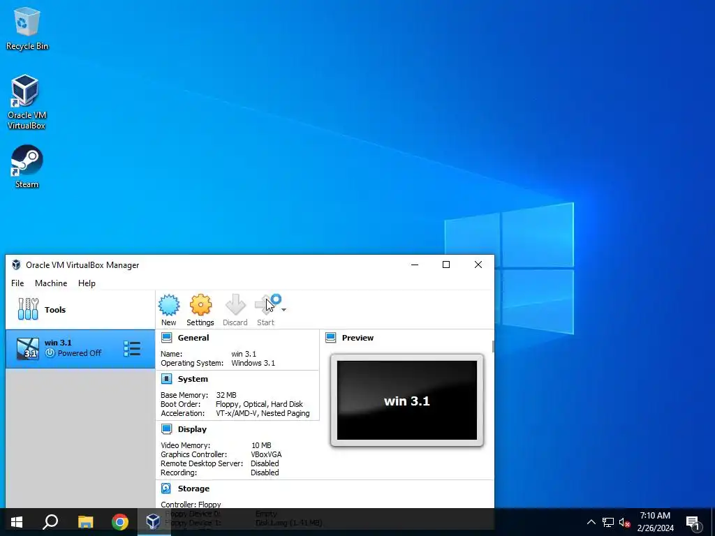
Task: Click the General section header
Action: pyautogui.click(x=193, y=338)
